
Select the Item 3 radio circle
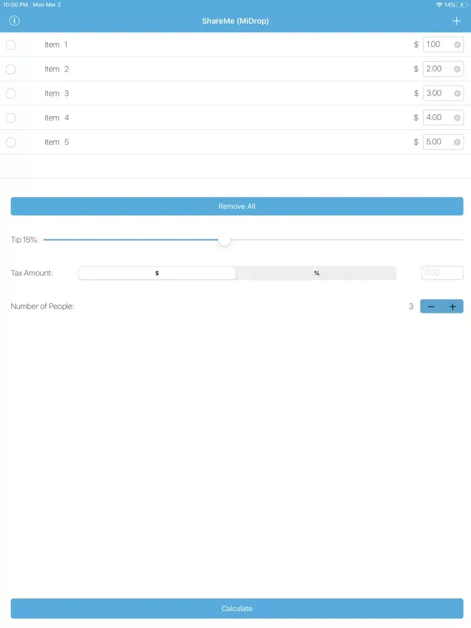pos(11,94)
